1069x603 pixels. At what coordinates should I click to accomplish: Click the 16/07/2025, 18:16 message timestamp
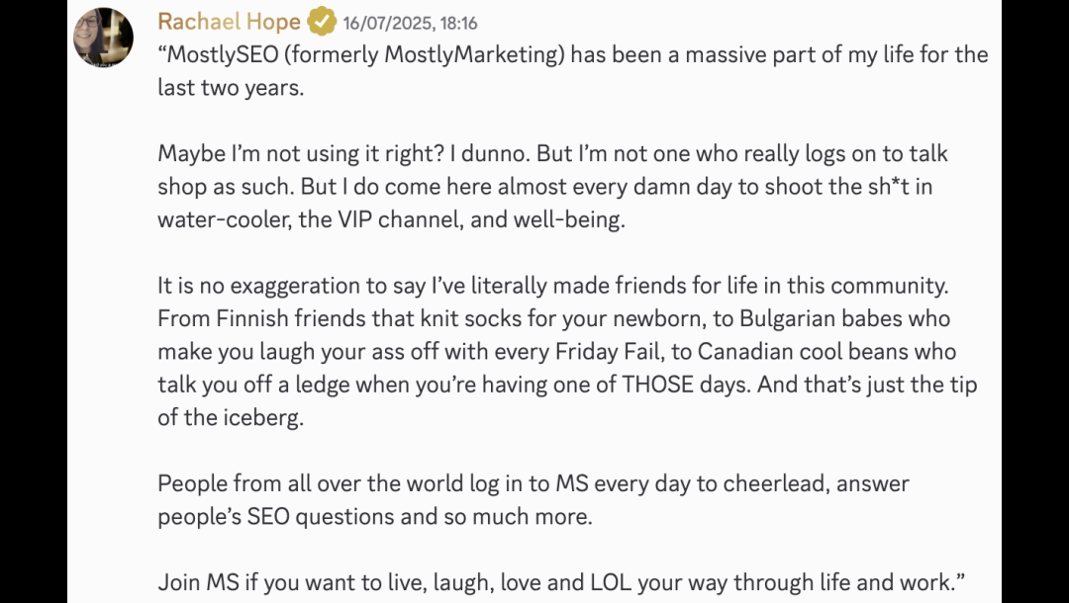click(x=410, y=23)
